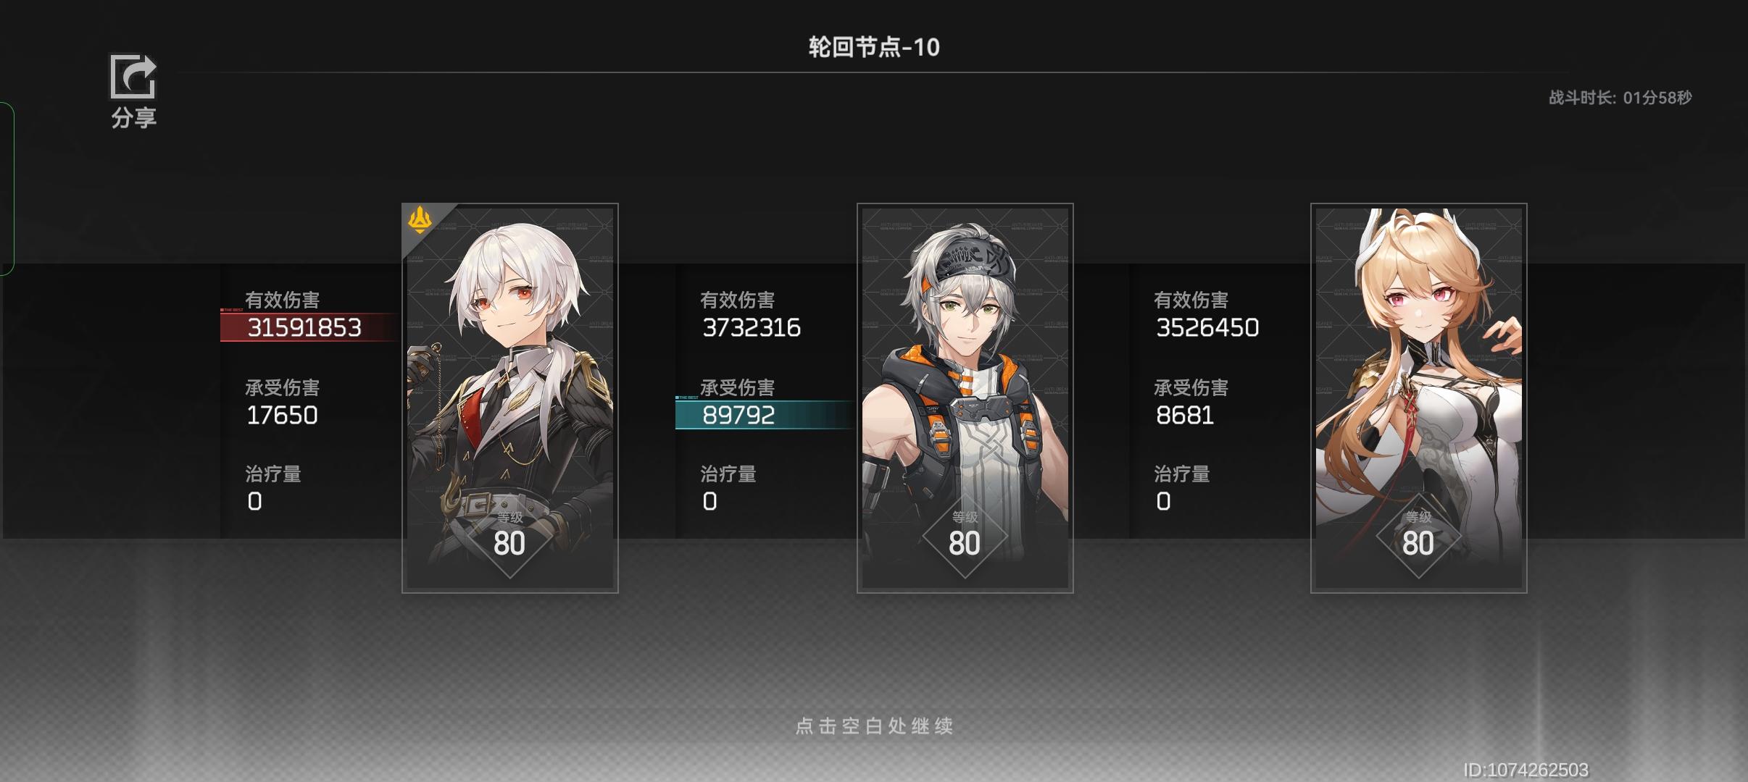The width and height of the screenshot is (1748, 782).
Task: Click teal highlighted damage taken 89792
Action: pyautogui.click(x=738, y=416)
